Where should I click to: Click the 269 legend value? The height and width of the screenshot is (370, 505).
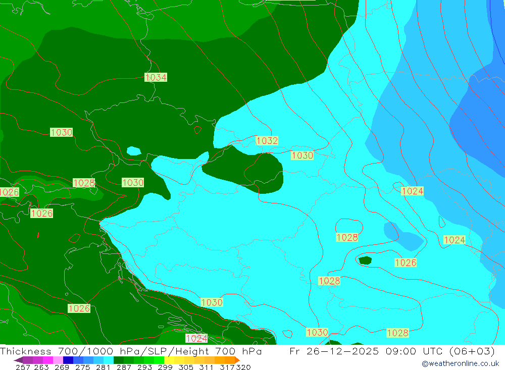62,367
